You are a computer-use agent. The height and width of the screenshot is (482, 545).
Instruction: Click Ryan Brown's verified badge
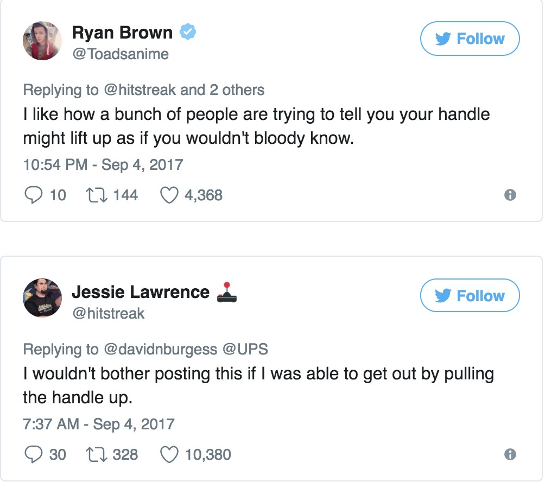[x=188, y=33]
